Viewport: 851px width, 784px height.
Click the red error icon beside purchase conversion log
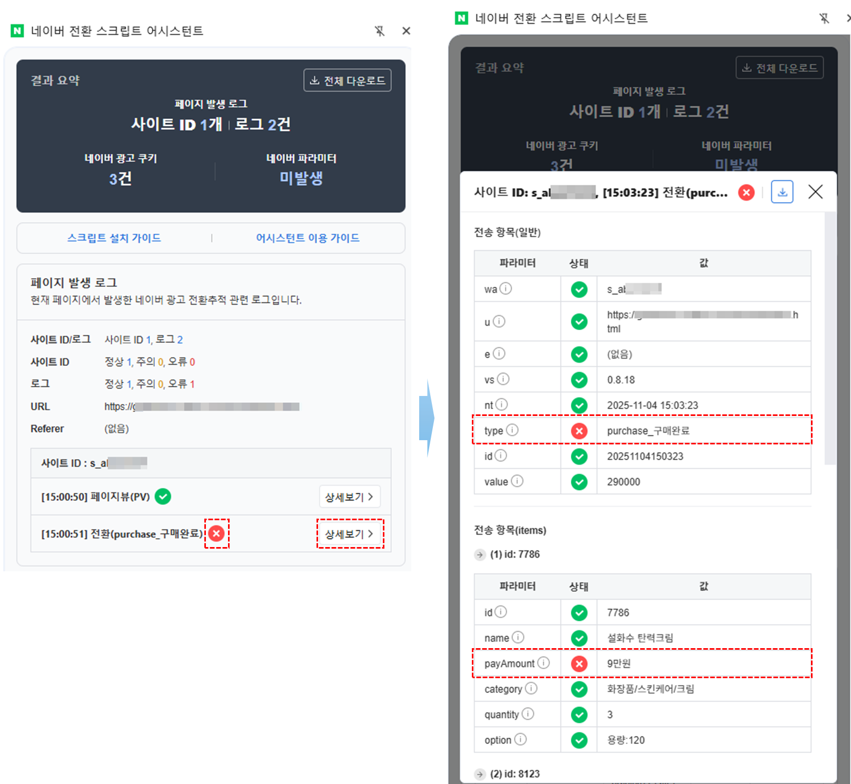click(216, 533)
